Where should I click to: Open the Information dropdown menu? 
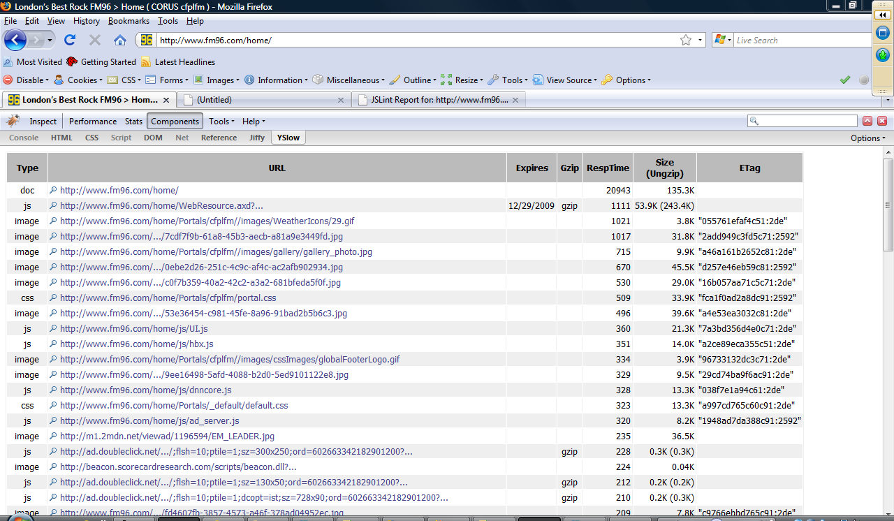(277, 80)
